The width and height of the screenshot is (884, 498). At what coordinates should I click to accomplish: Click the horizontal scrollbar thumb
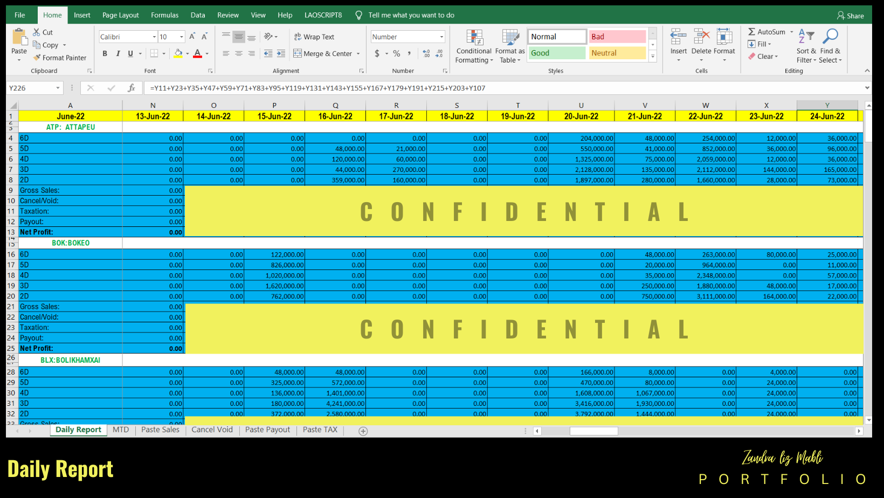593,431
